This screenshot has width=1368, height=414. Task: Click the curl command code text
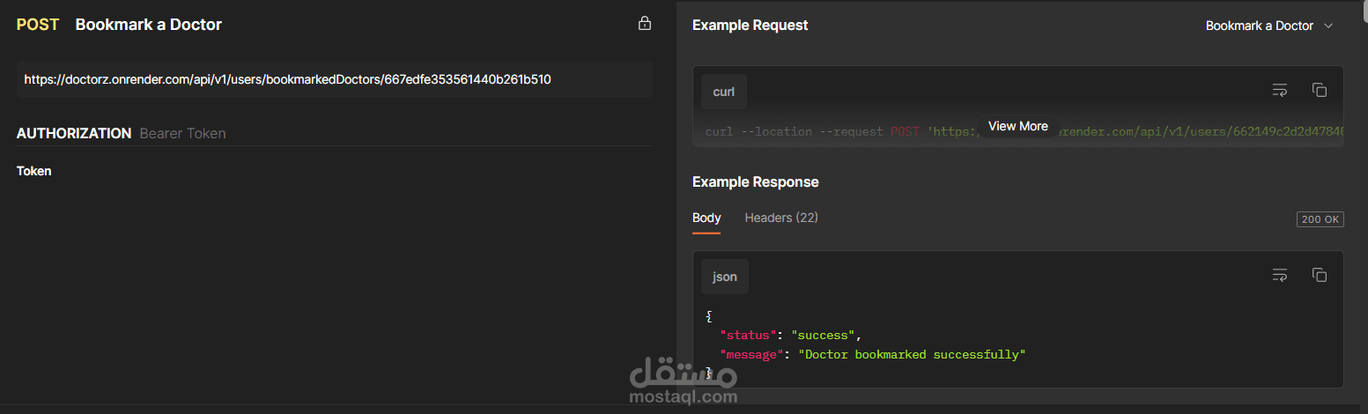tap(837, 131)
